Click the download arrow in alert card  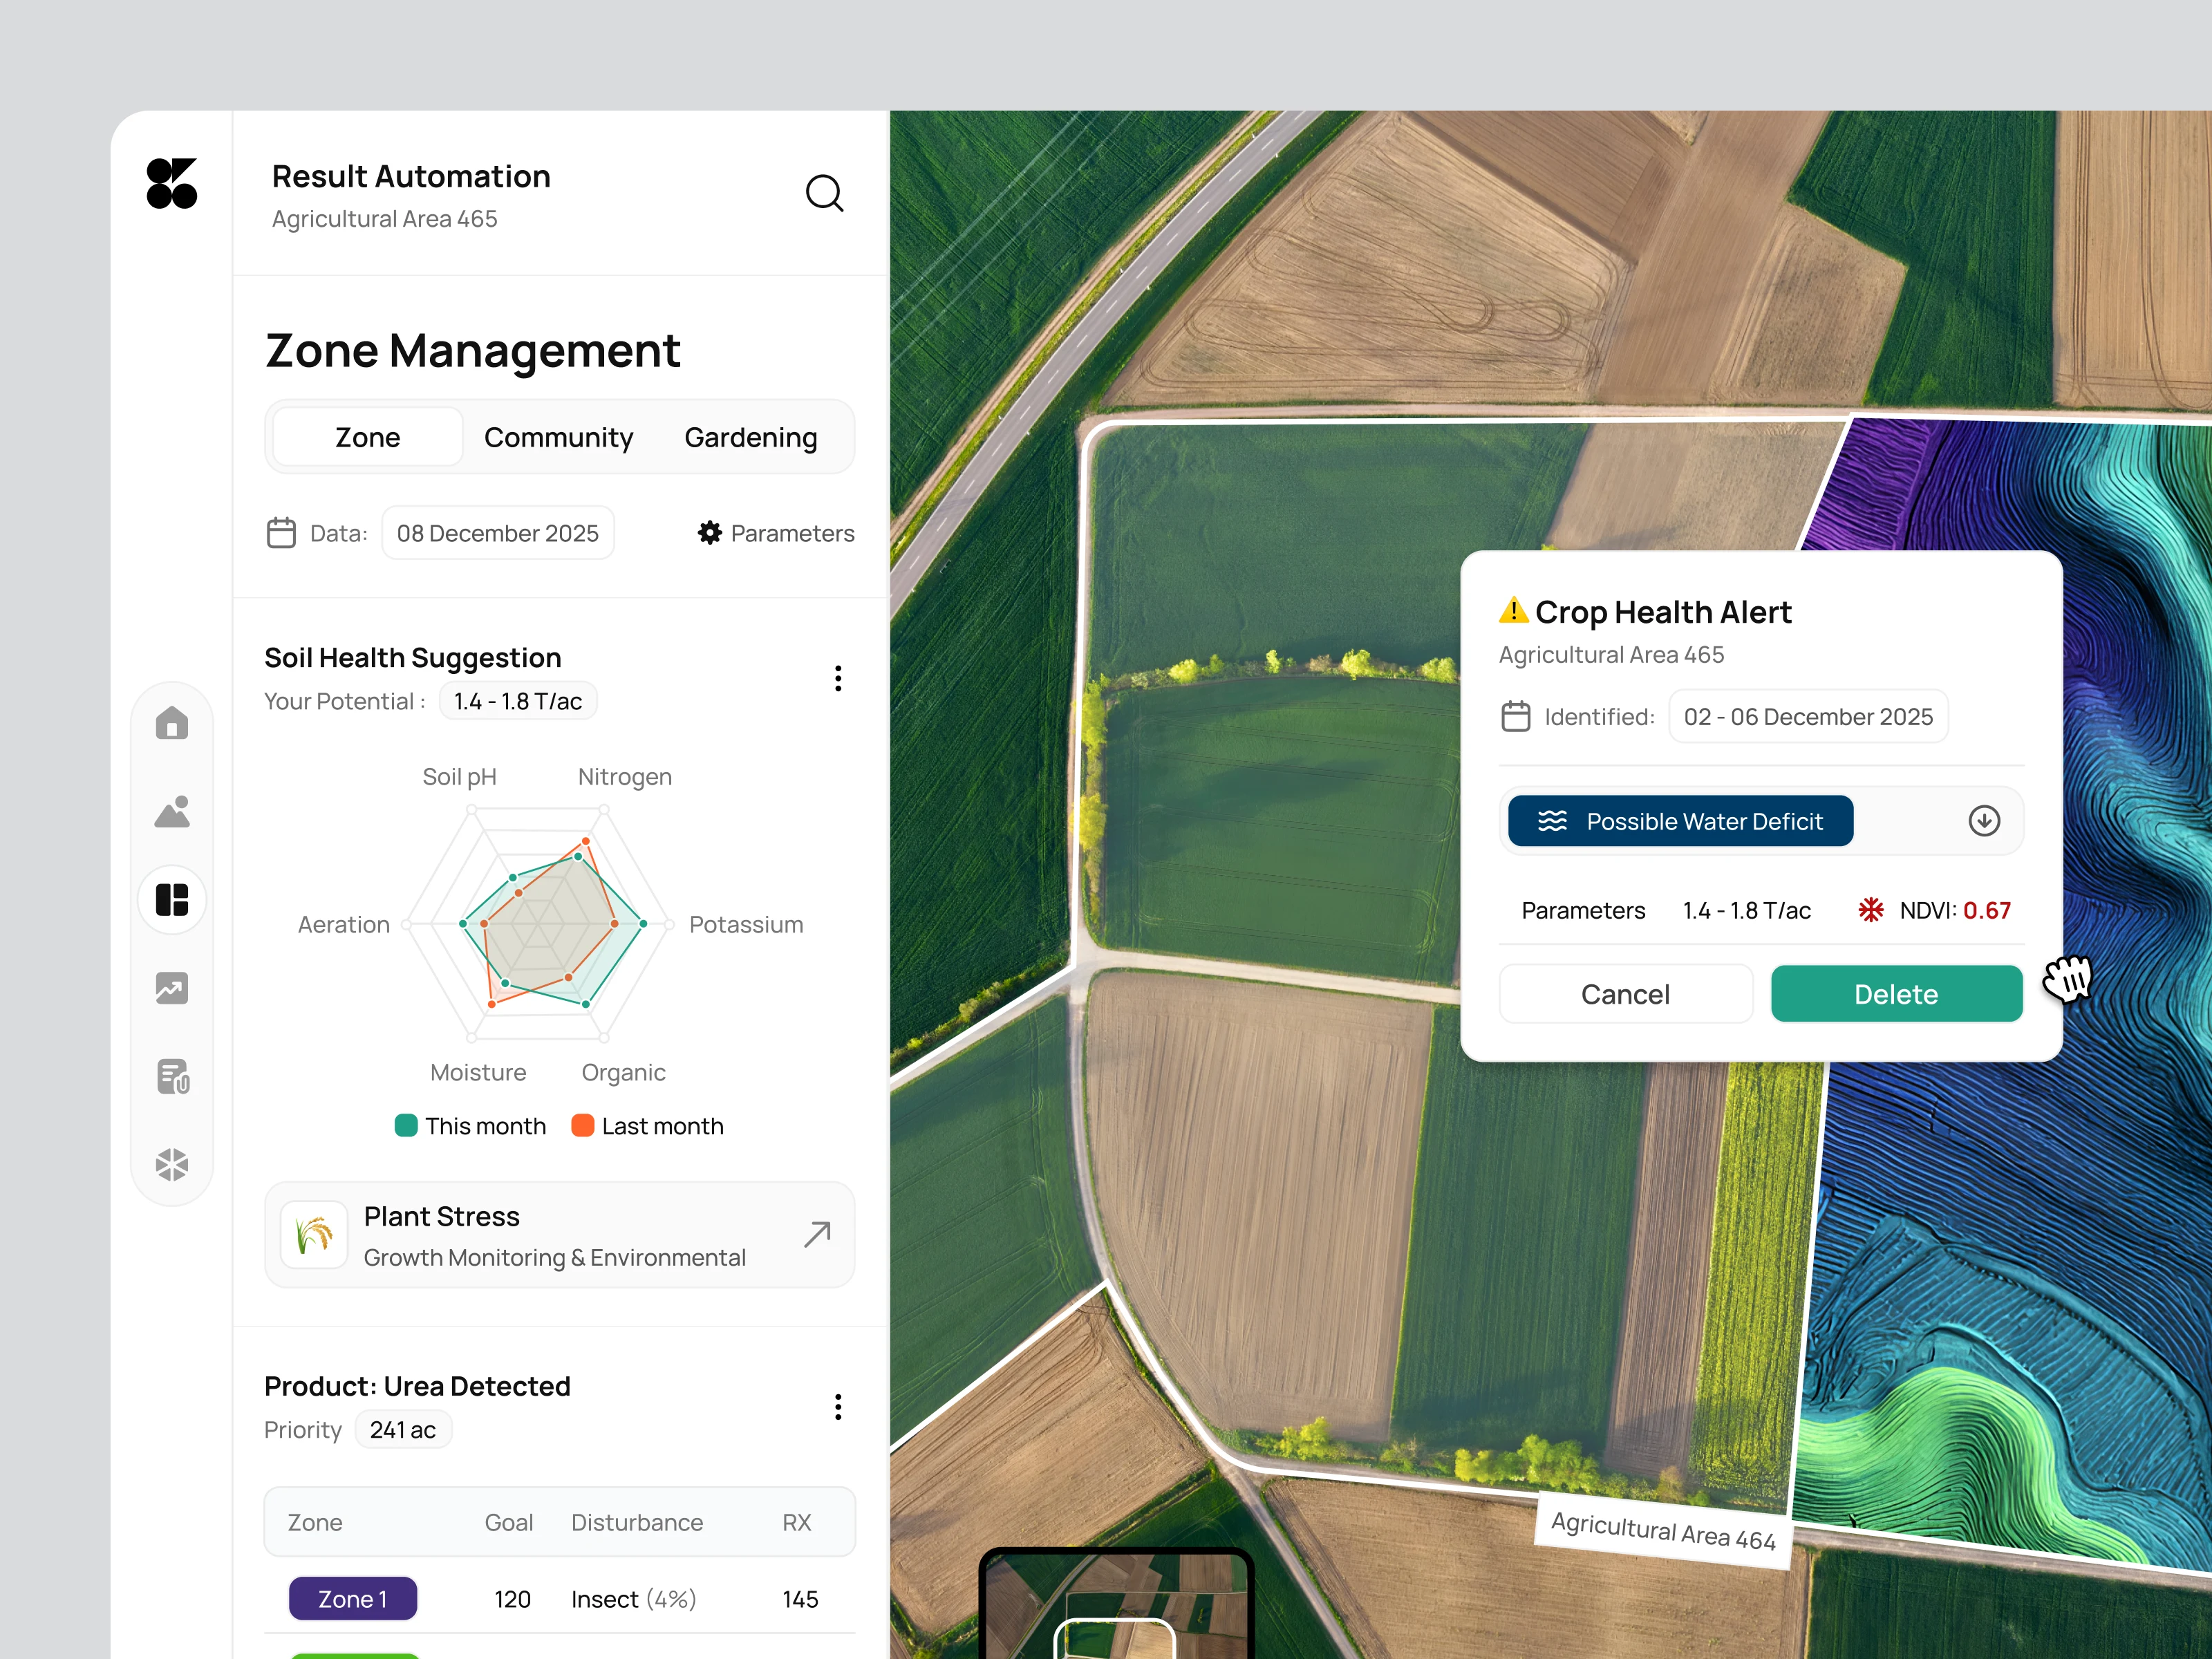[1984, 821]
